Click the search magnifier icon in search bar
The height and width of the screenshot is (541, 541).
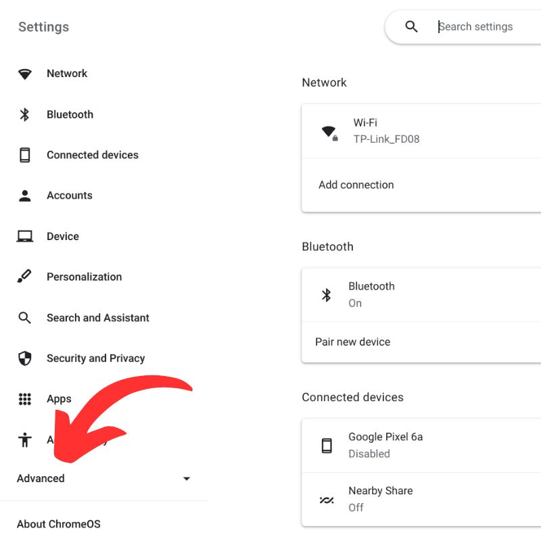411,26
